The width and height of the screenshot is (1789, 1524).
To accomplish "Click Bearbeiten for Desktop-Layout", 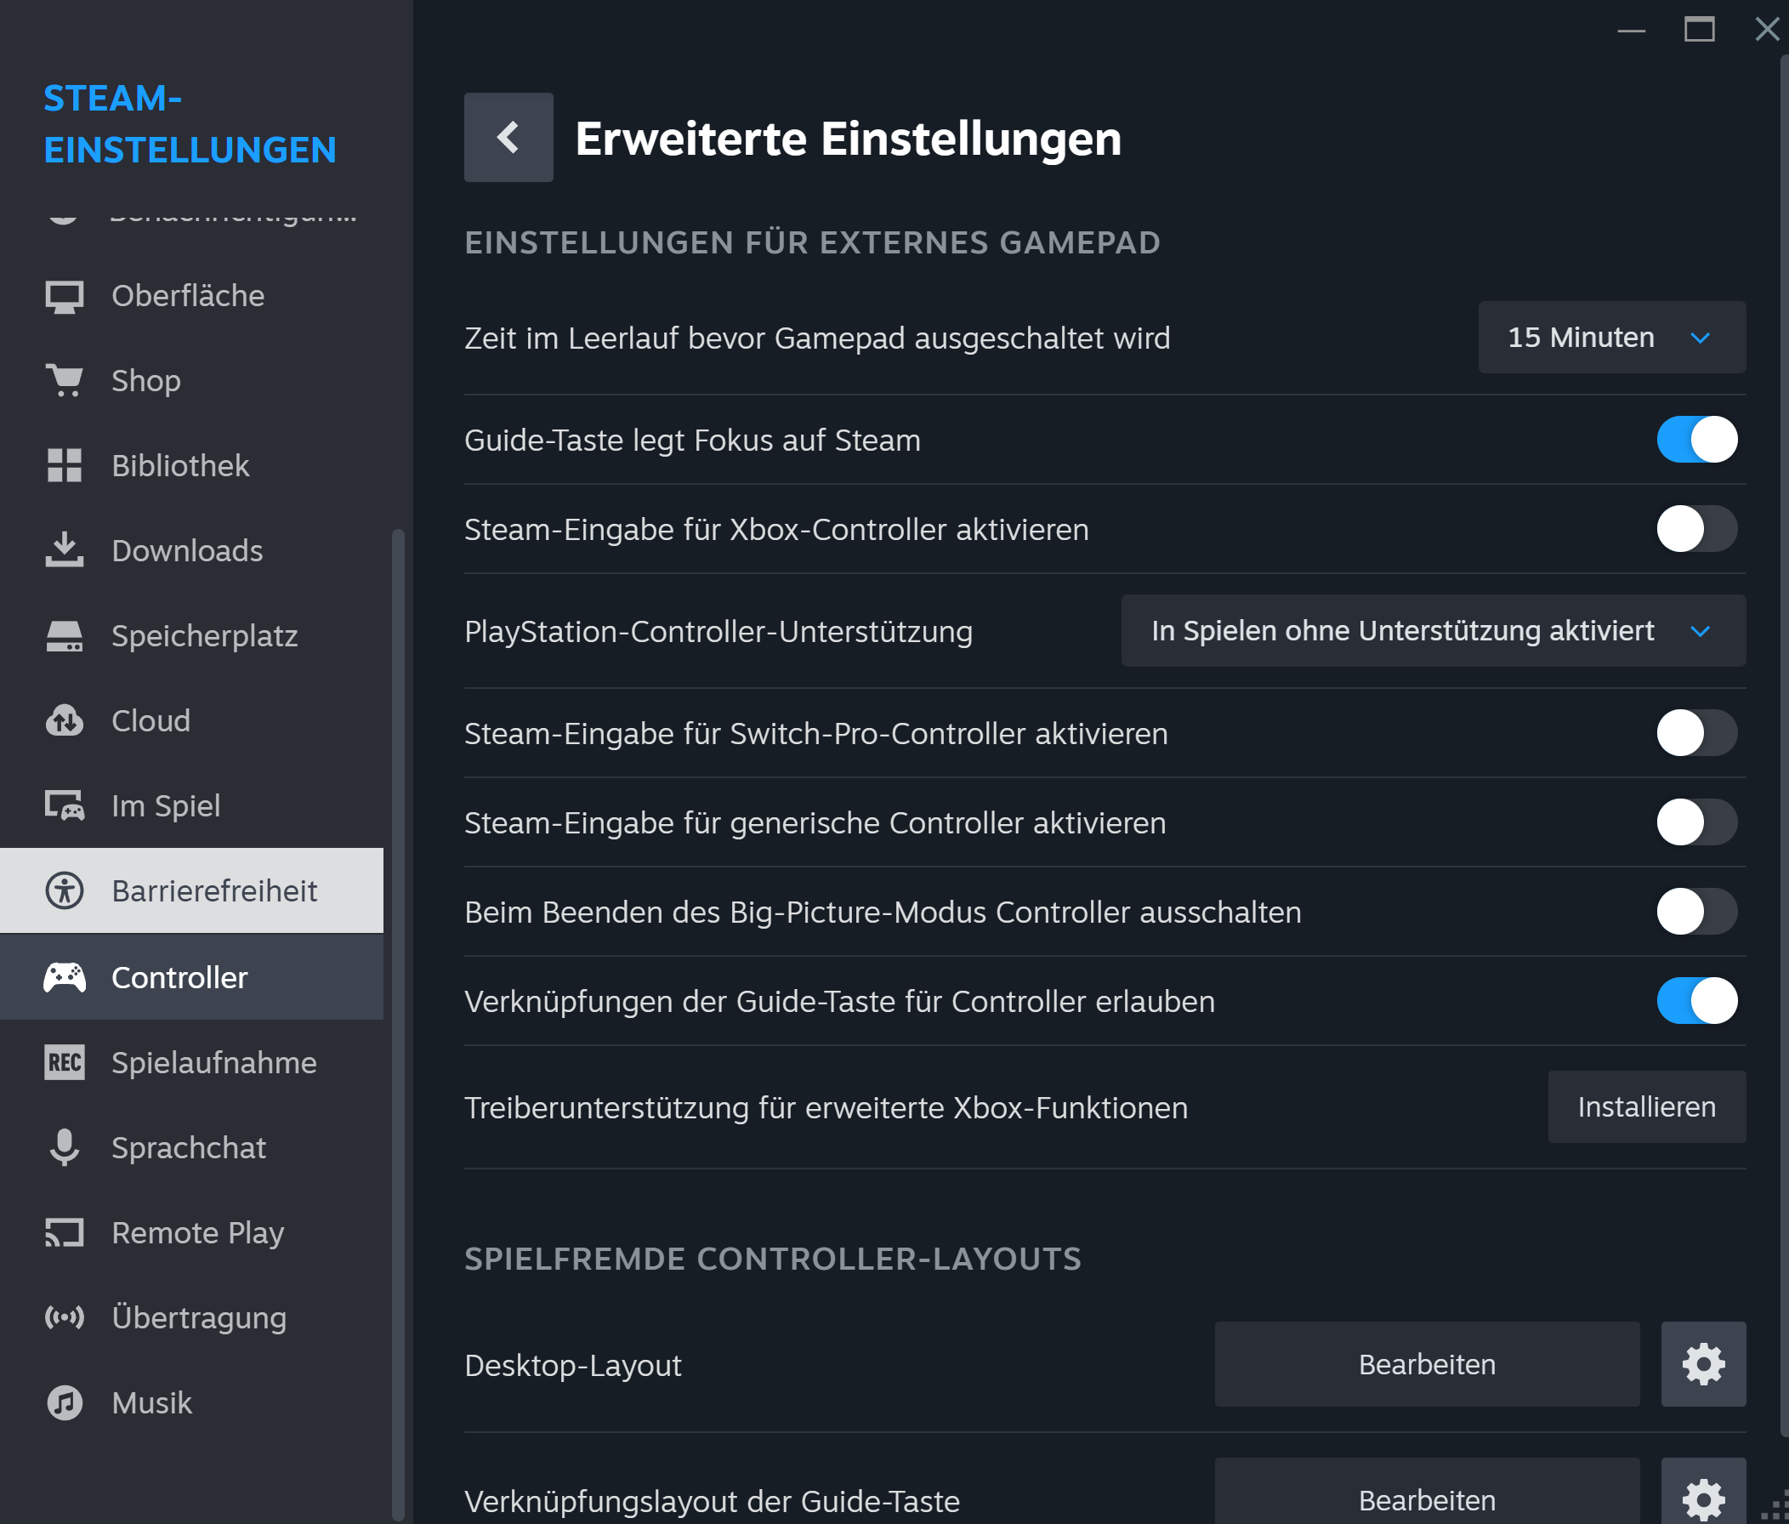I will tap(1428, 1364).
